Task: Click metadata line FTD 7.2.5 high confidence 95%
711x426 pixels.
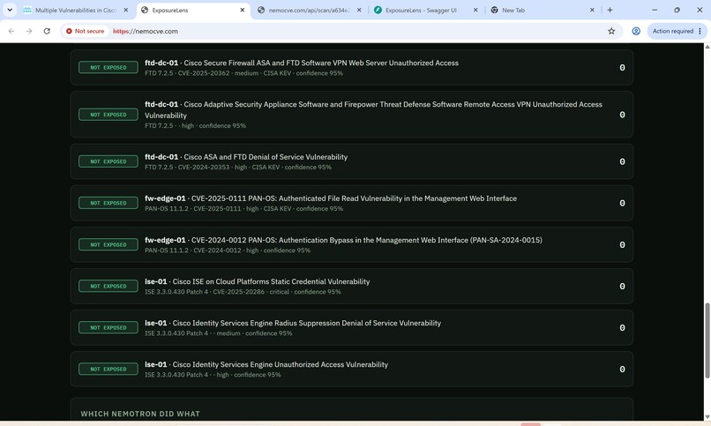Action: [195, 125]
